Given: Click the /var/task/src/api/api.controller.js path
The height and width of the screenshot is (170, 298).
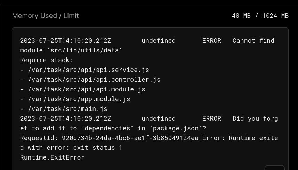Looking at the screenshot, I should [94, 80].
